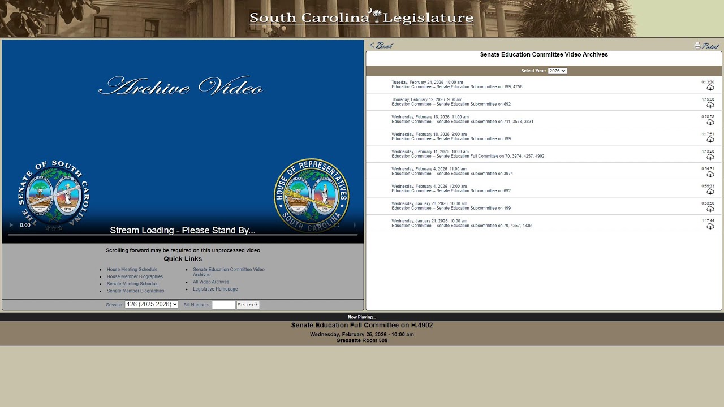
Task: Download the February 11 Full Committee video
Action: (710, 157)
